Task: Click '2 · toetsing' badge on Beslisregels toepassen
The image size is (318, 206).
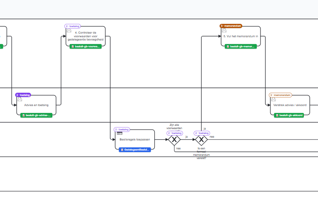Action: coord(122,130)
